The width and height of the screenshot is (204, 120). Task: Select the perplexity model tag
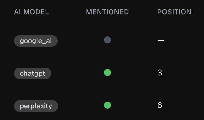(x=36, y=106)
